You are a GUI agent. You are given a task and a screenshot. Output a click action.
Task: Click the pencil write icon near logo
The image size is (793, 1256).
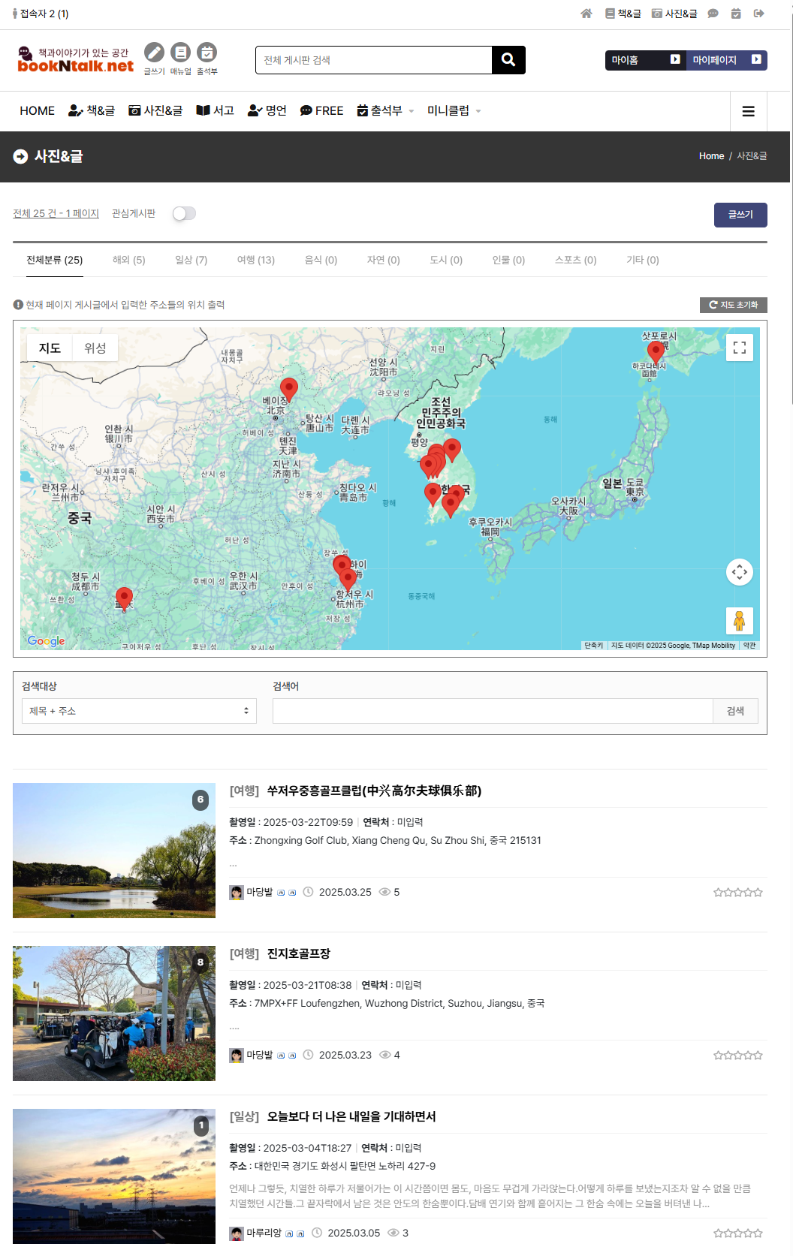click(154, 53)
